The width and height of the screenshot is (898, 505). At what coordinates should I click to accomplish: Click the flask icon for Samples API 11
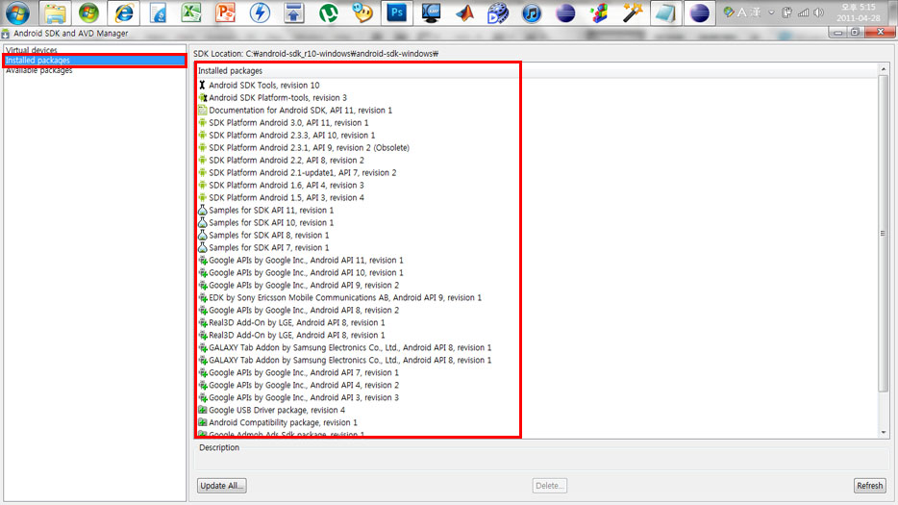(x=202, y=210)
